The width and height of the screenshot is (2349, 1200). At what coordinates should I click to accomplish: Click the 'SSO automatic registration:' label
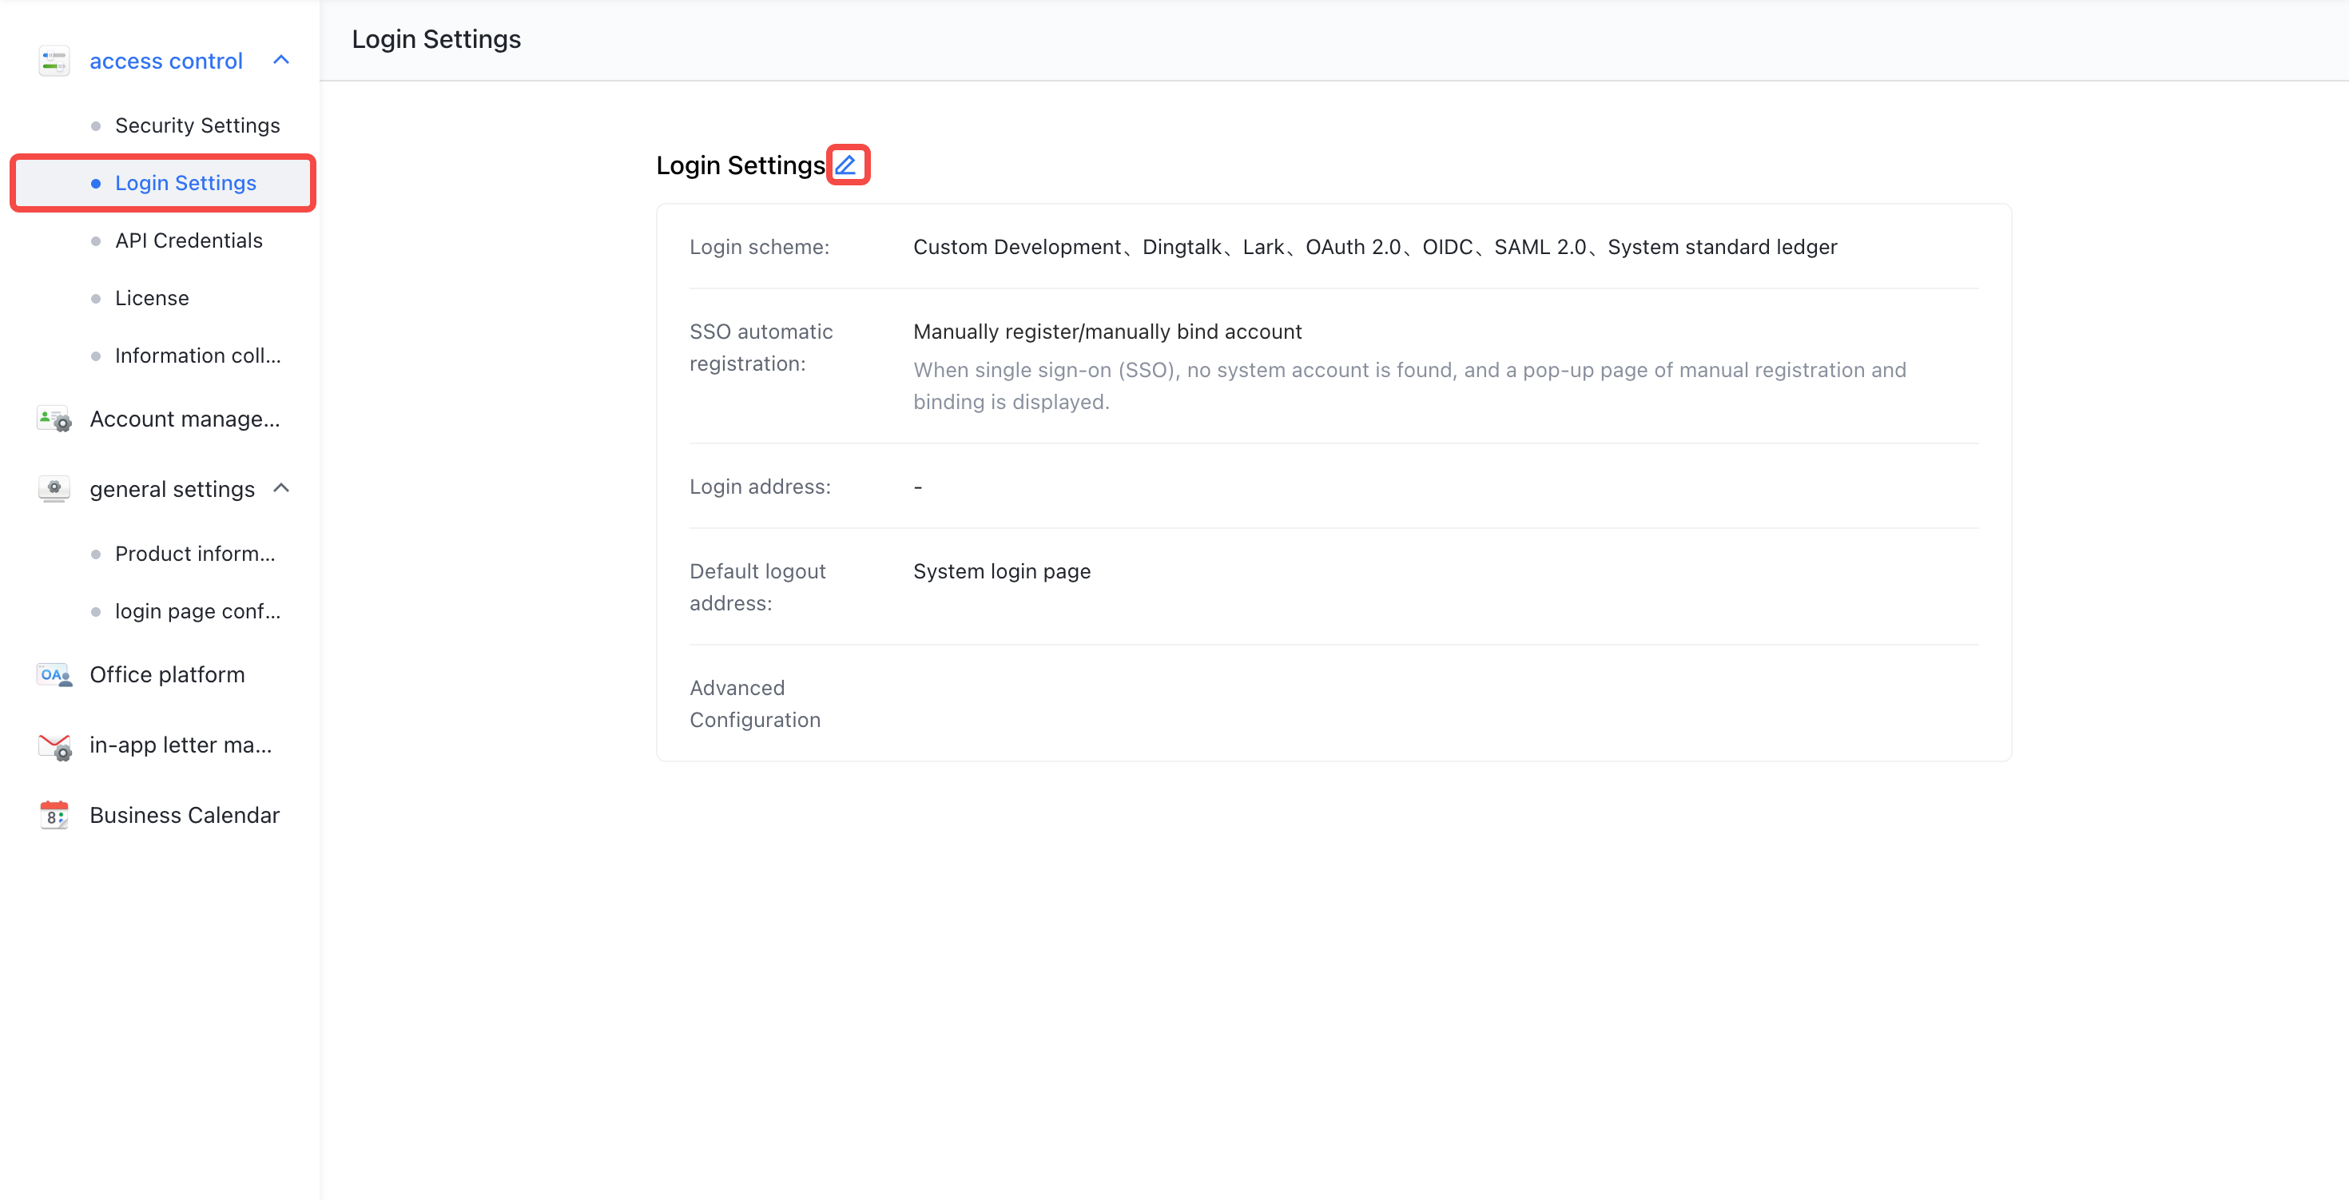pyautogui.click(x=761, y=348)
